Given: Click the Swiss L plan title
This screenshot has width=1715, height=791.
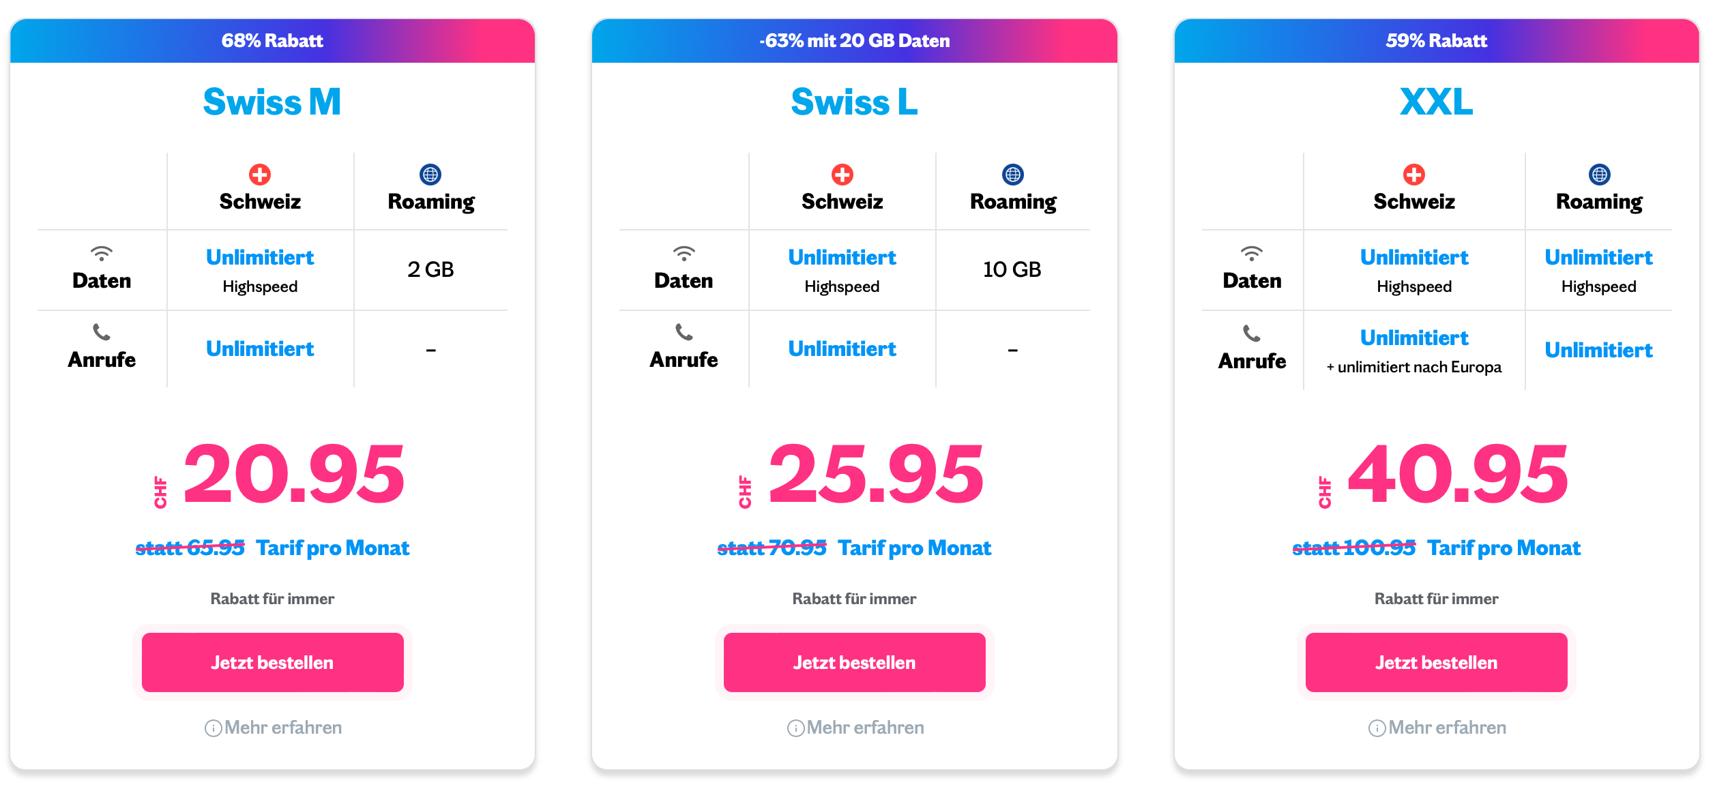Looking at the screenshot, I should pyautogui.click(x=854, y=102).
